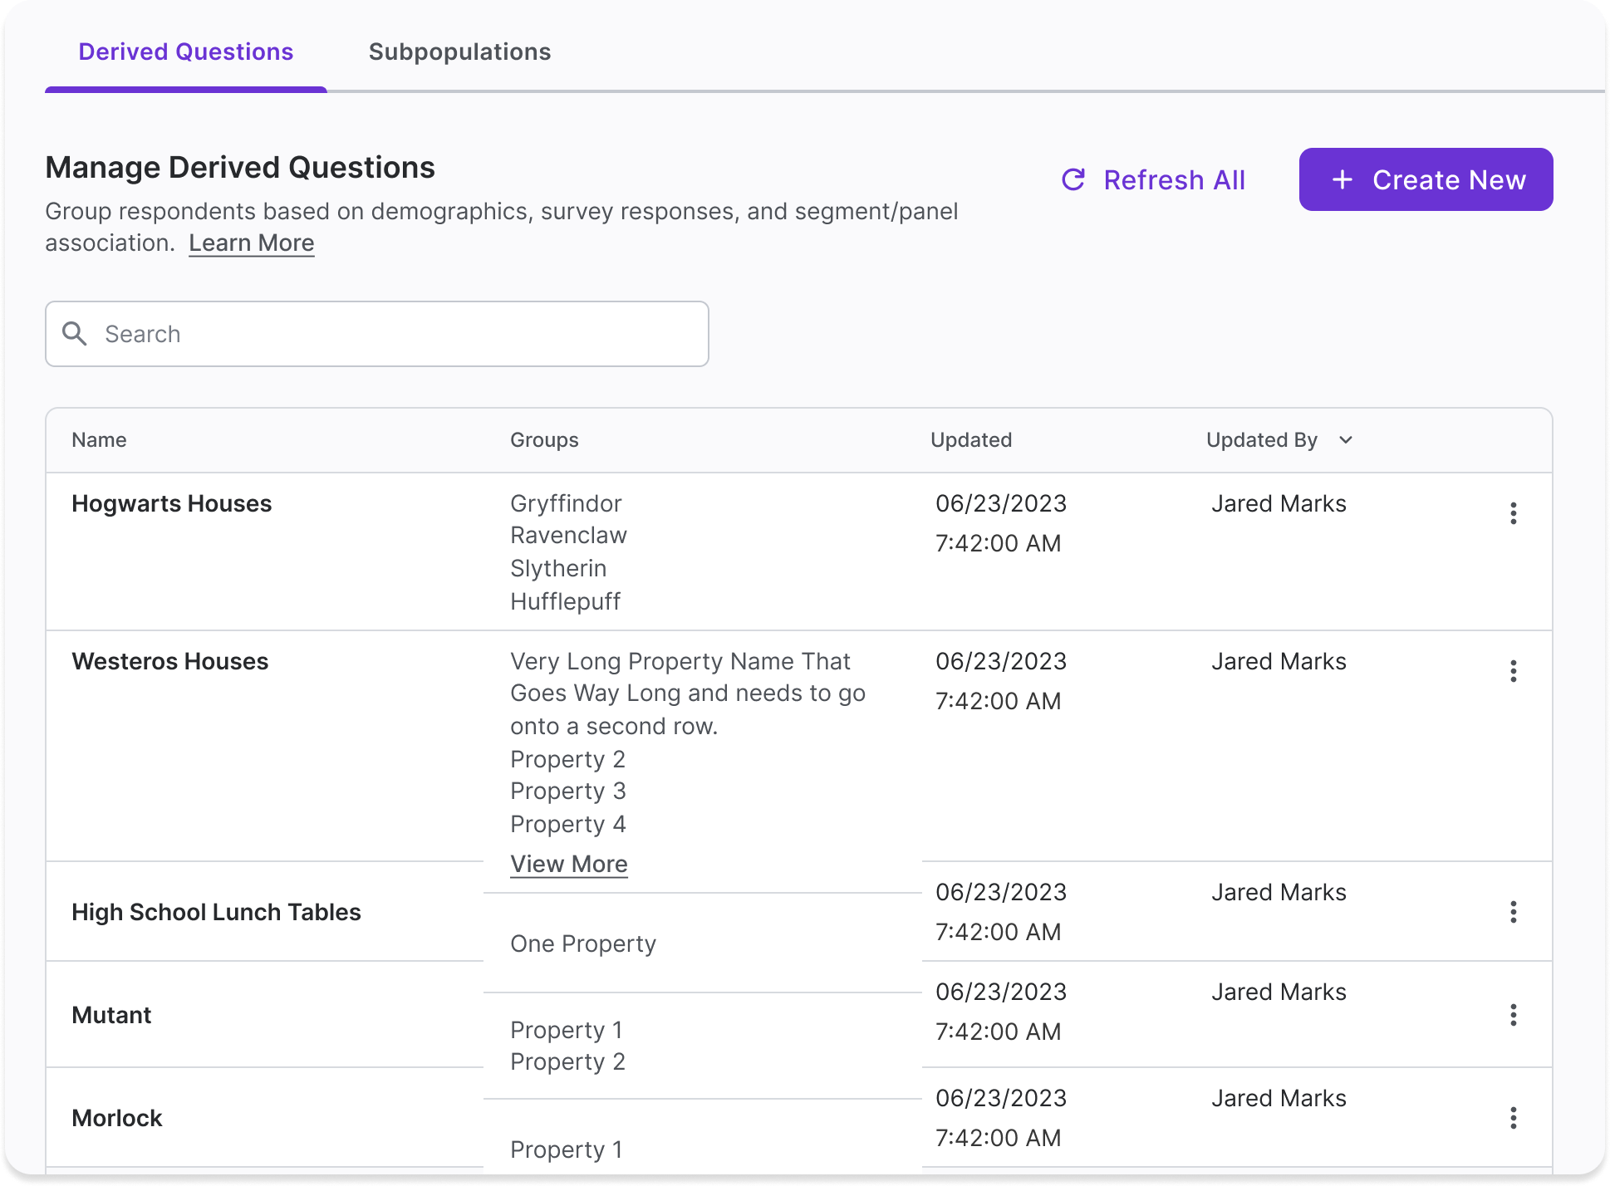
Task: Click the Manage Derived Questions heading
Action: [240, 168]
